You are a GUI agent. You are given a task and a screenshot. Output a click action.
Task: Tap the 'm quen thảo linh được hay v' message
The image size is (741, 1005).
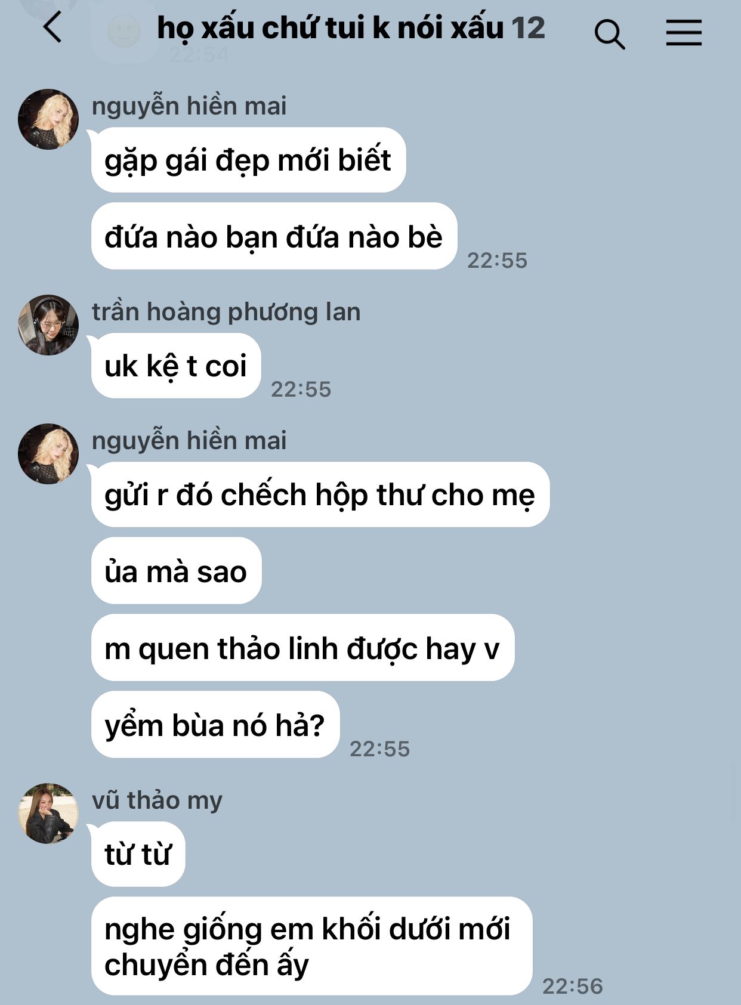pyautogui.click(x=302, y=648)
